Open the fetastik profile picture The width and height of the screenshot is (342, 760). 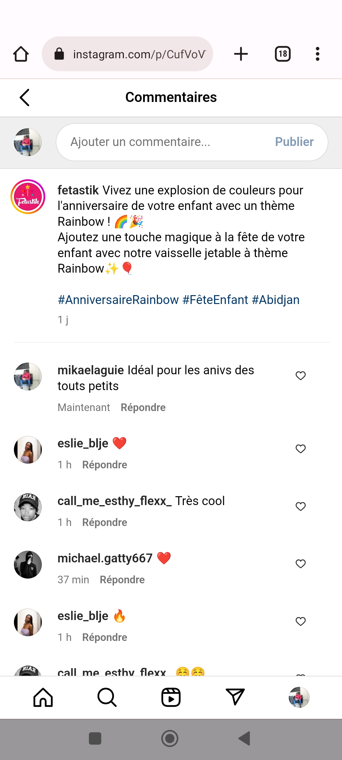tap(28, 197)
